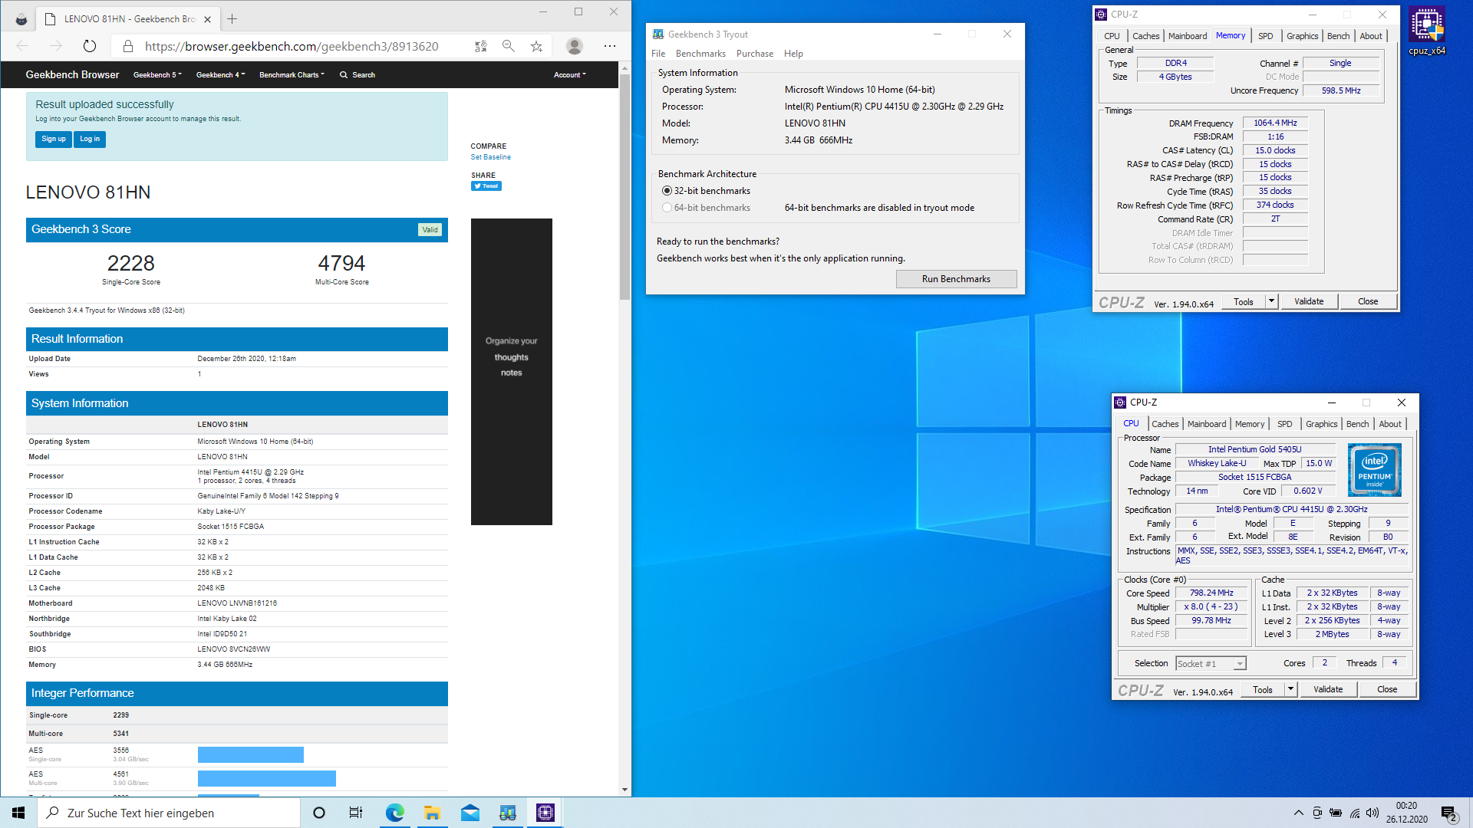Click Validate in Memory CPU-Z window
Image resolution: width=1473 pixels, height=828 pixels.
point(1309,301)
